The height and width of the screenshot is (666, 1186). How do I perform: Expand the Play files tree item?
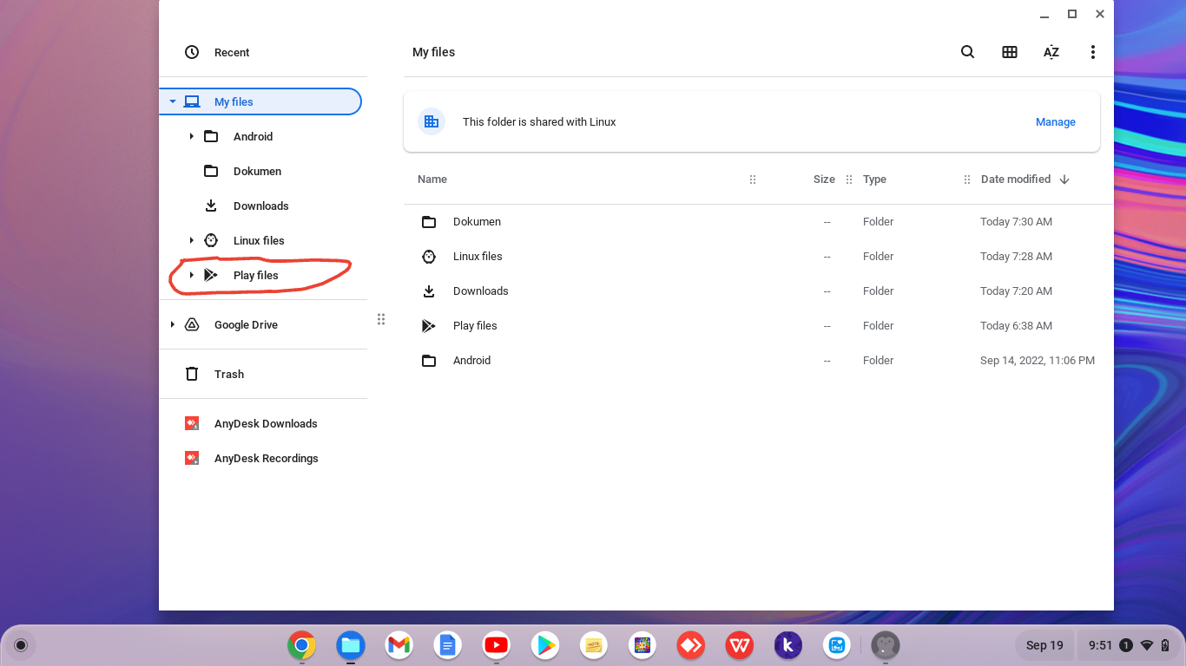click(x=191, y=275)
